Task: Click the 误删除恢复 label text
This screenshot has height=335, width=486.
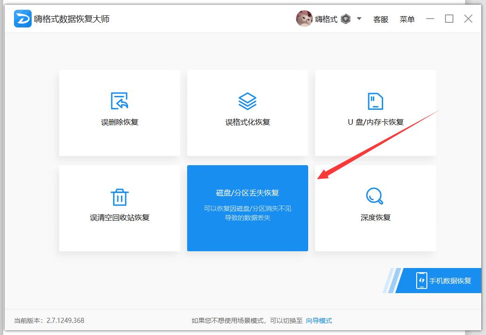Action: click(120, 122)
